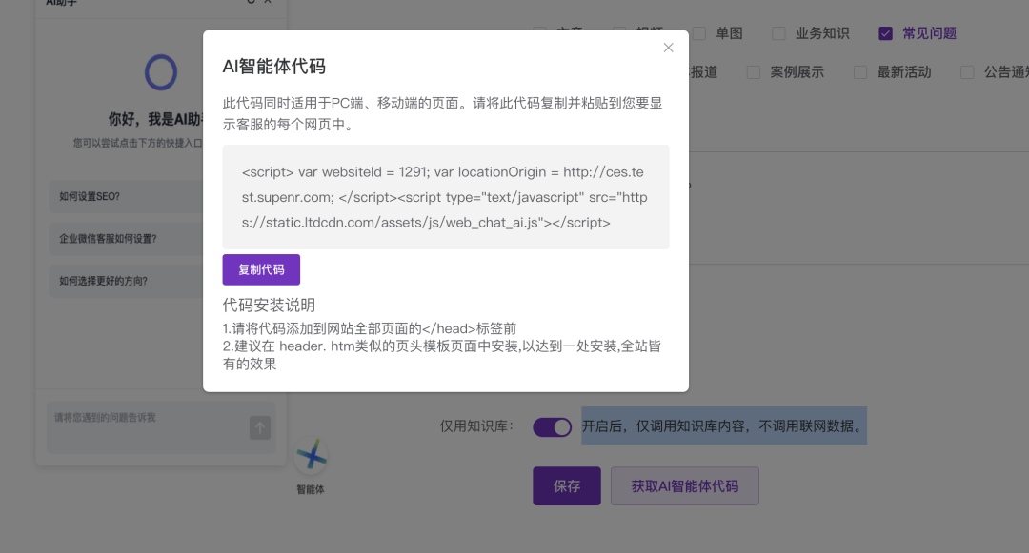Click the 复制代码 button
Viewport: 1029px width, 553px height.
tap(261, 269)
